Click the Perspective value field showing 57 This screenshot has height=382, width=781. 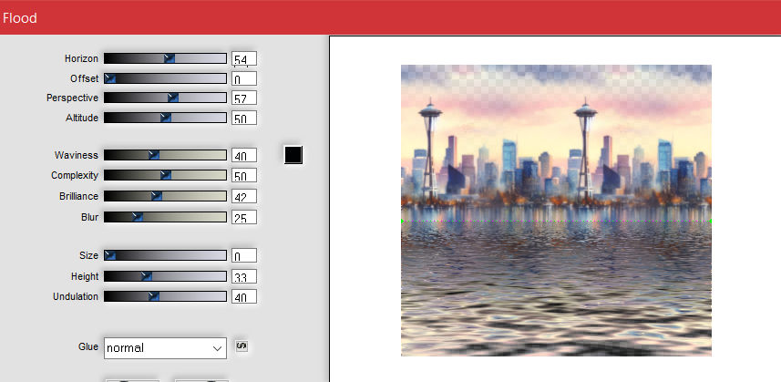pos(244,98)
